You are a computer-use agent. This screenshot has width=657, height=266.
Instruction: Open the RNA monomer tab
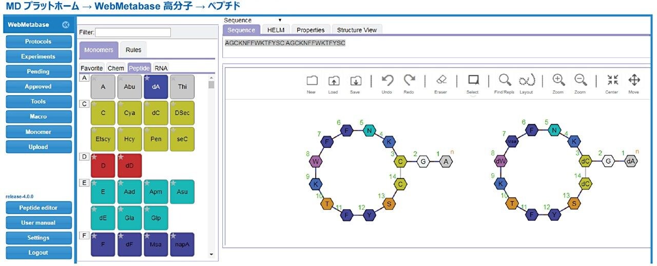[161, 68]
